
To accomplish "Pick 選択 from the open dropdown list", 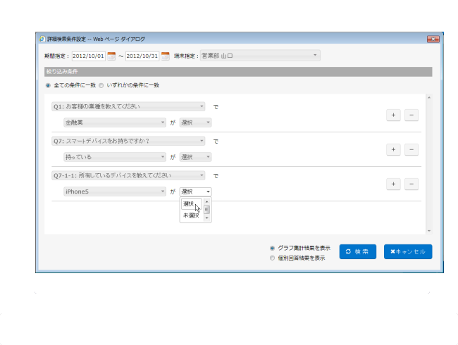I will point(189,204).
